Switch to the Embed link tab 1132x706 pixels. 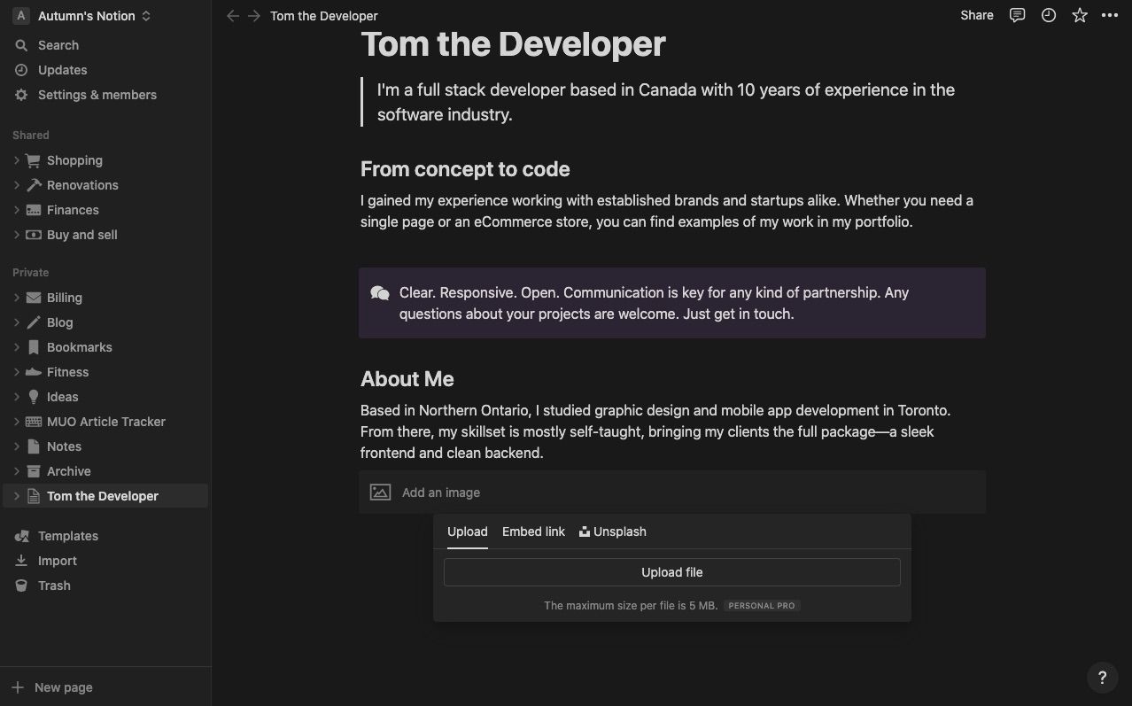click(x=533, y=531)
